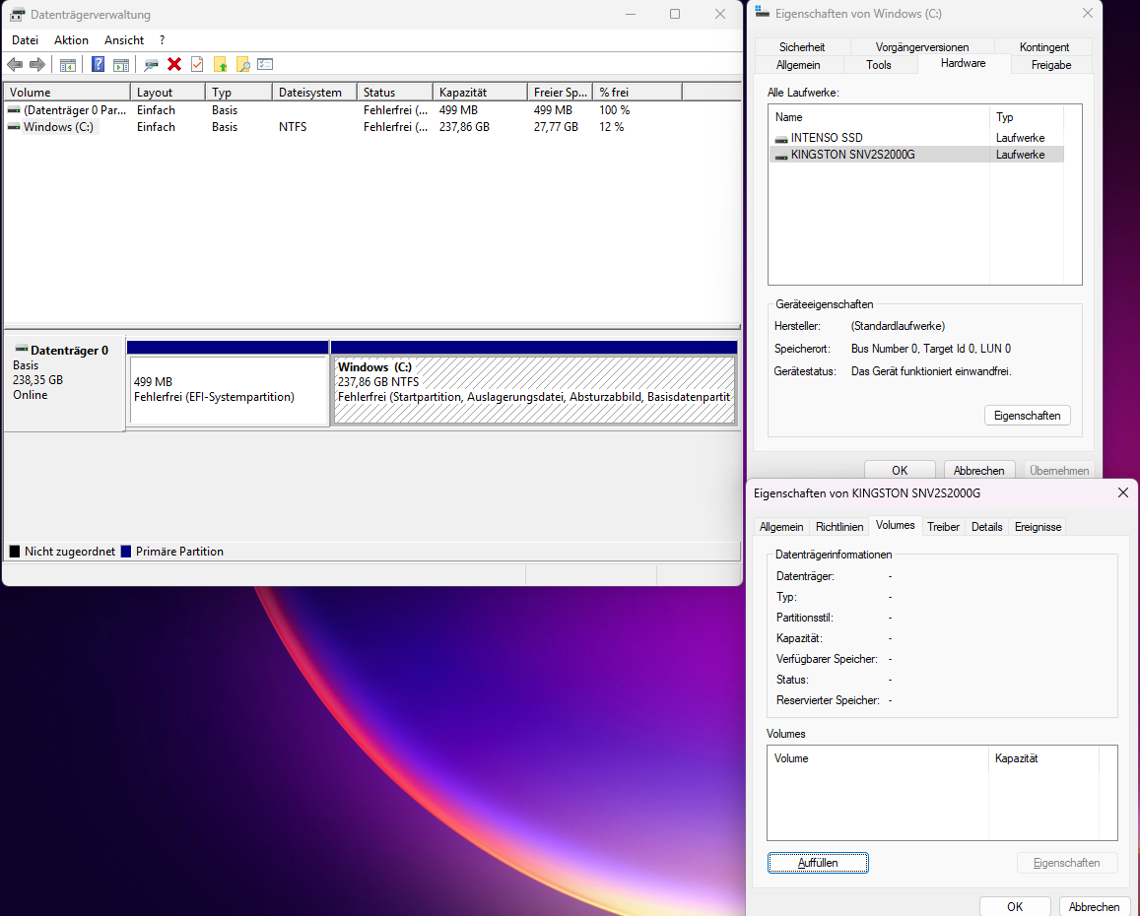The image size is (1140, 916).
Task: Click the 27,77 GB free space cell
Action: pyautogui.click(x=556, y=127)
